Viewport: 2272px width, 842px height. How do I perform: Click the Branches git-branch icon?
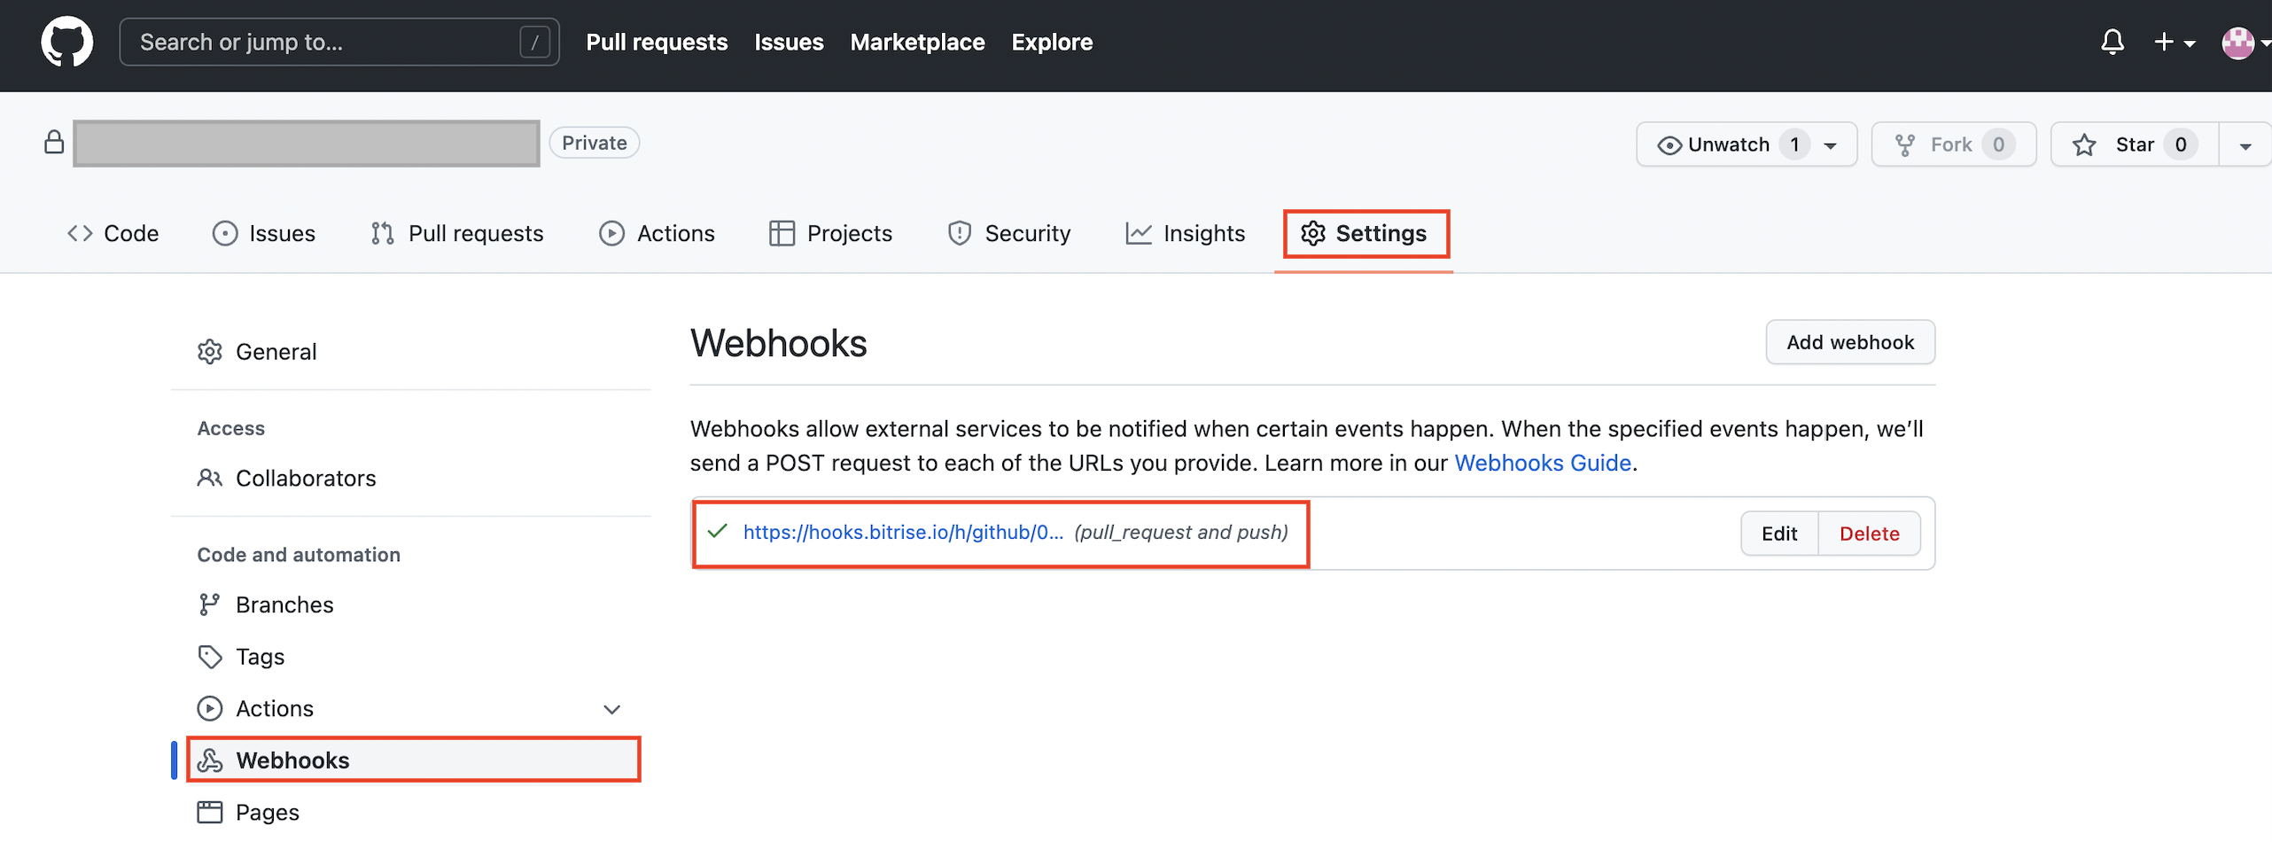pos(210,604)
